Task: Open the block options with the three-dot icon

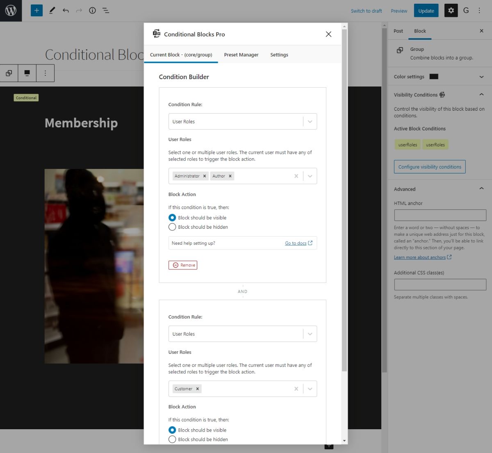Action: pyautogui.click(x=45, y=73)
